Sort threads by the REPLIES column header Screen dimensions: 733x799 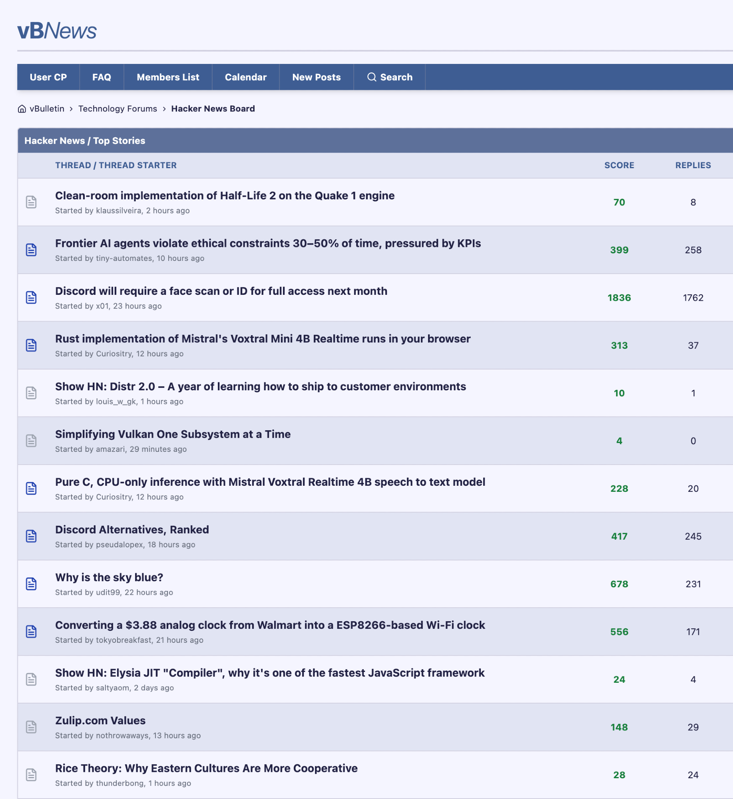coord(693,165)
